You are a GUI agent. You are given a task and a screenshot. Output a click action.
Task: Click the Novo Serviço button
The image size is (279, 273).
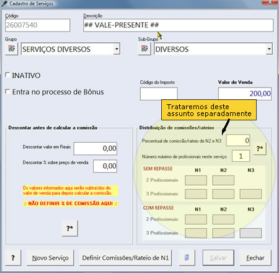tap(50, 257)
